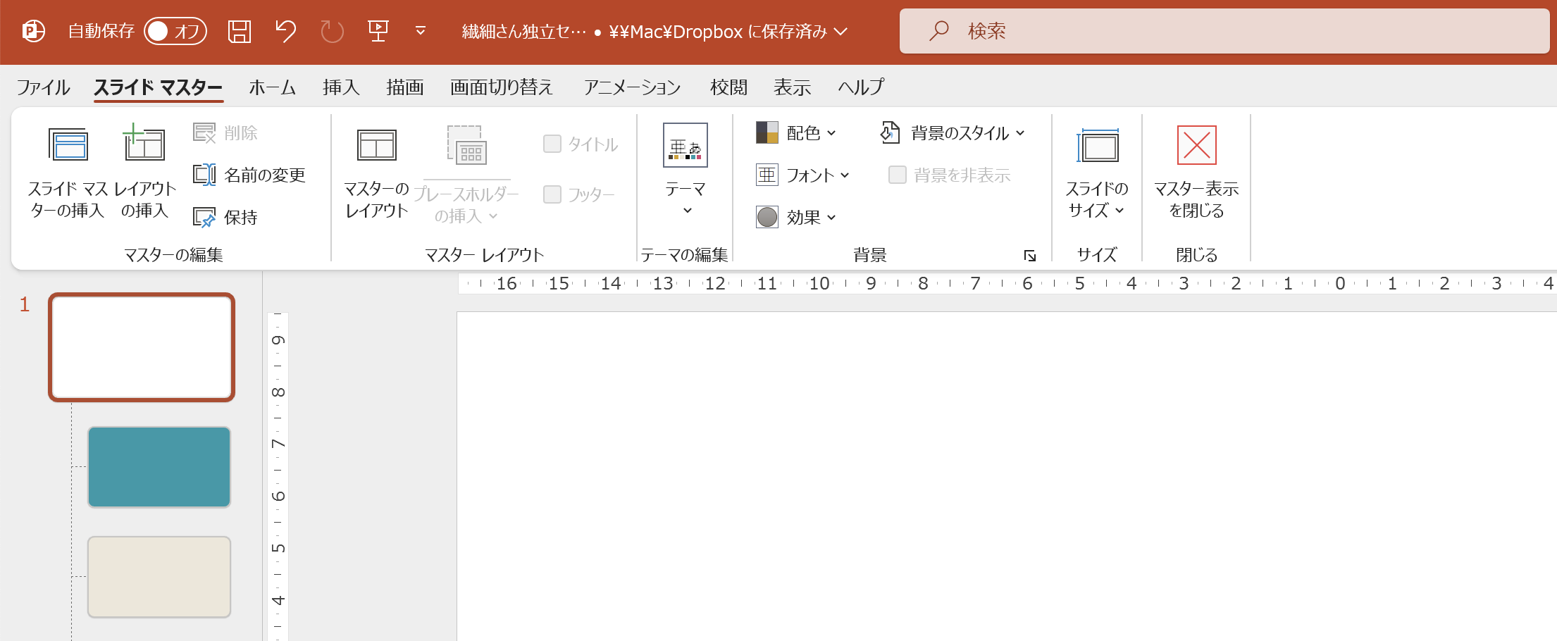Image resolution: width=1557 pixels, height=641 pixels.
Task: Open the File (ファイル) menu tab
Action: tap(43, 87)
